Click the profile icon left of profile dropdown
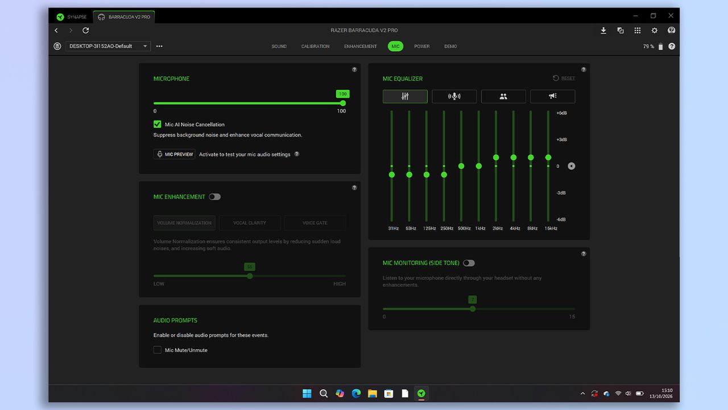728x410 pixels. pos(57,46)
